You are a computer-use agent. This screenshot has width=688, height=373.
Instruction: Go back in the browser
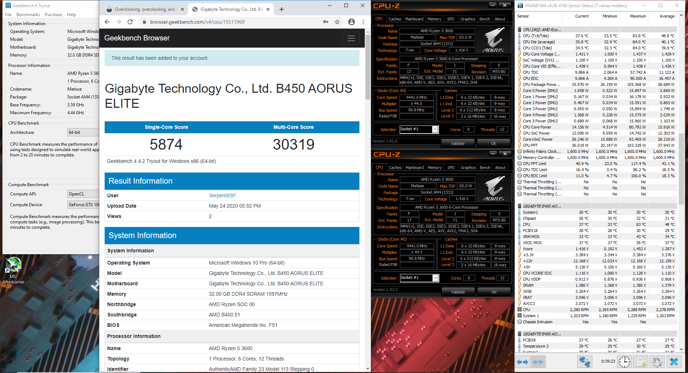pyautogui.click(x=107, y=22)
